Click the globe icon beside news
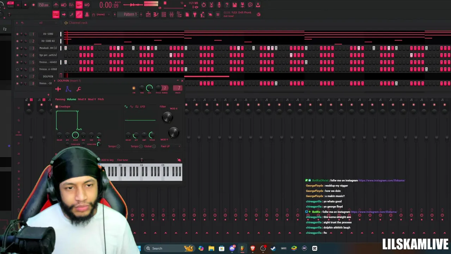Image resolution: width=451 pixels, height=254 pixels. (259, 14)
